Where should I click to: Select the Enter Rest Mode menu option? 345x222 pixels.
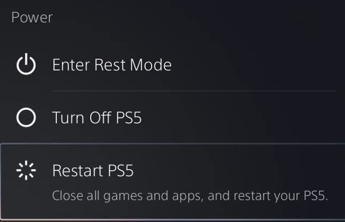(112, 65)
